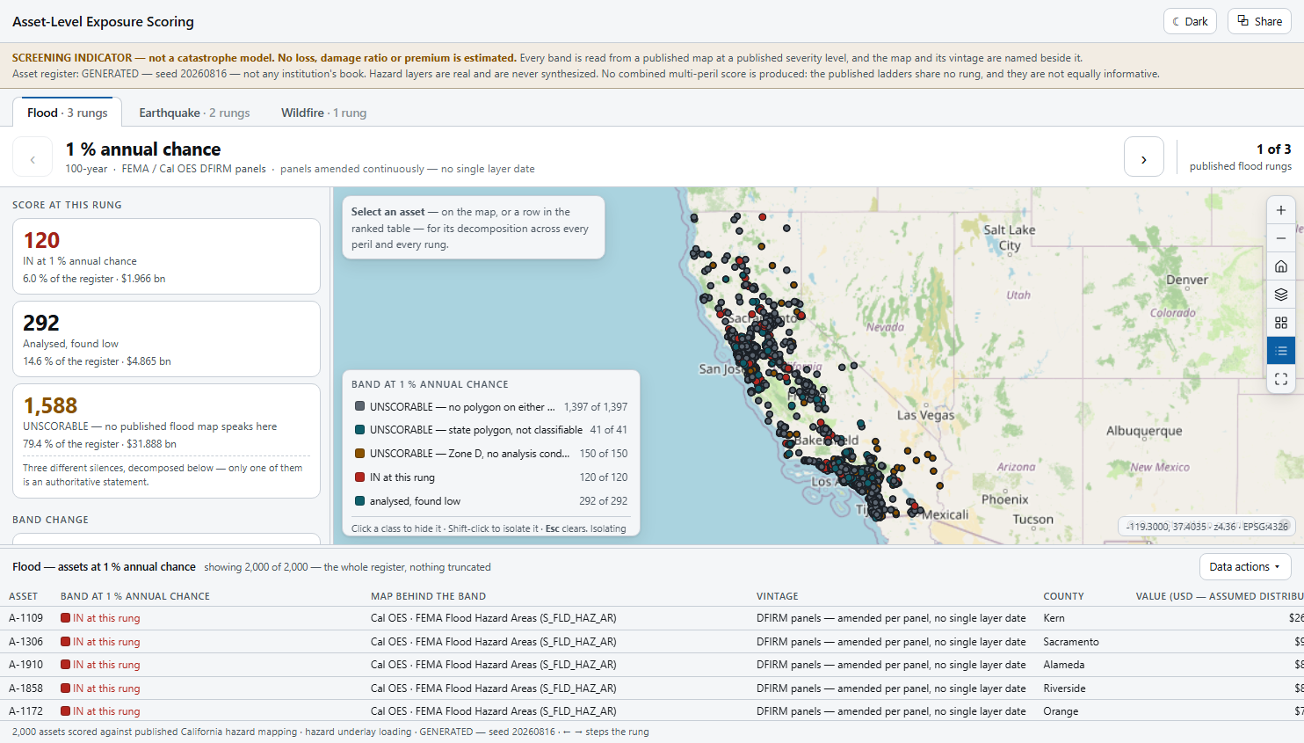Select the 292 Analysed, found low card

click(x=166, y=339)
